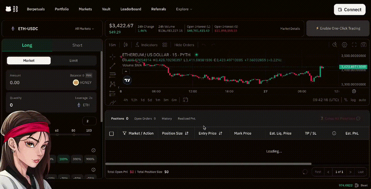The height and width of the screenshot is (189, 371).
Task: Open the 15m timeframe interval dropdown
Action: [112, 45]
